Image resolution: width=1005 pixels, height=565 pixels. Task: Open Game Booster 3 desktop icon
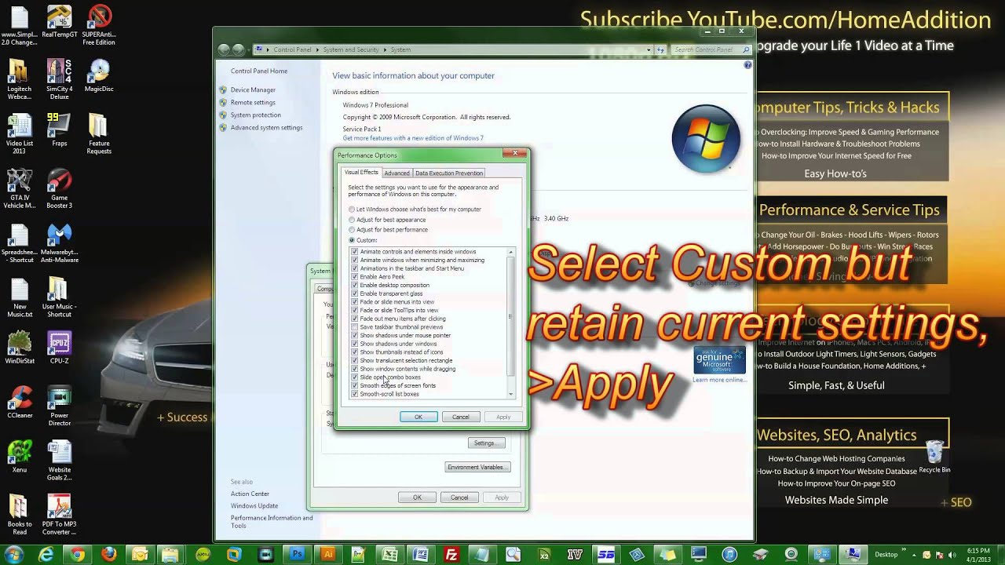tap(60, 188)
